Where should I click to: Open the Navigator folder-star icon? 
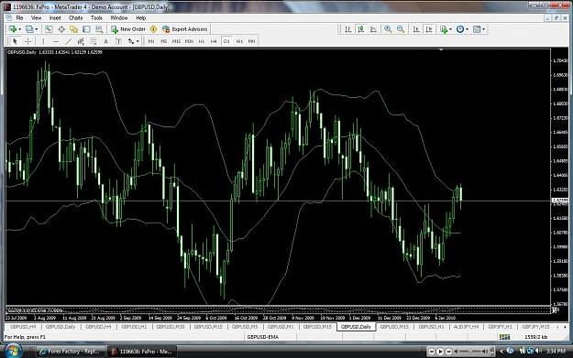tap(74, 29)
